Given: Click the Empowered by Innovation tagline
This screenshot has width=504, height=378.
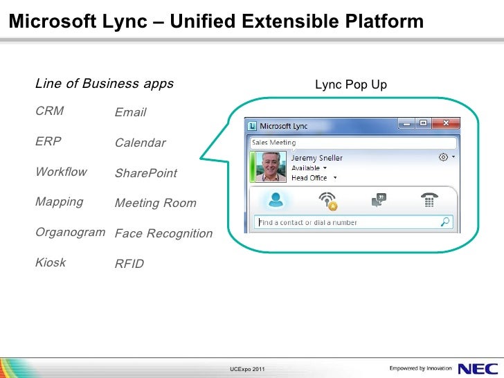Looking at the screenshot, I should (x=420, y=368).
